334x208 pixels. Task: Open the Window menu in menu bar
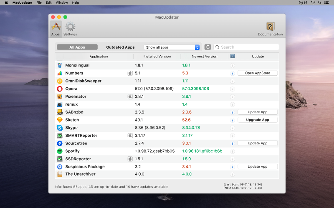tap(62, 2)
